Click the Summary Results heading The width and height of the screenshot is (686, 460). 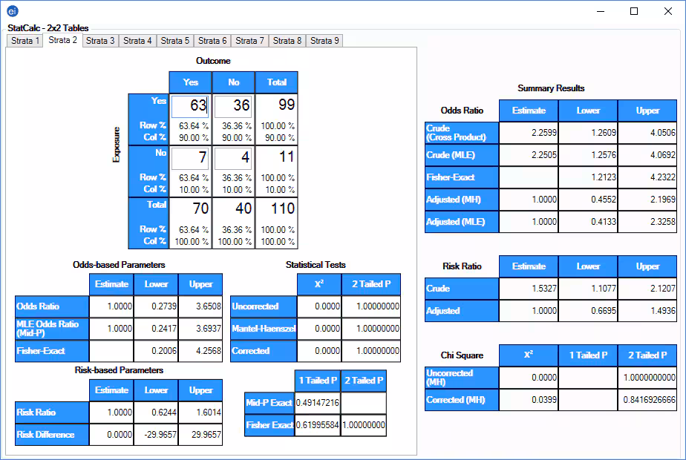point(551,88)
